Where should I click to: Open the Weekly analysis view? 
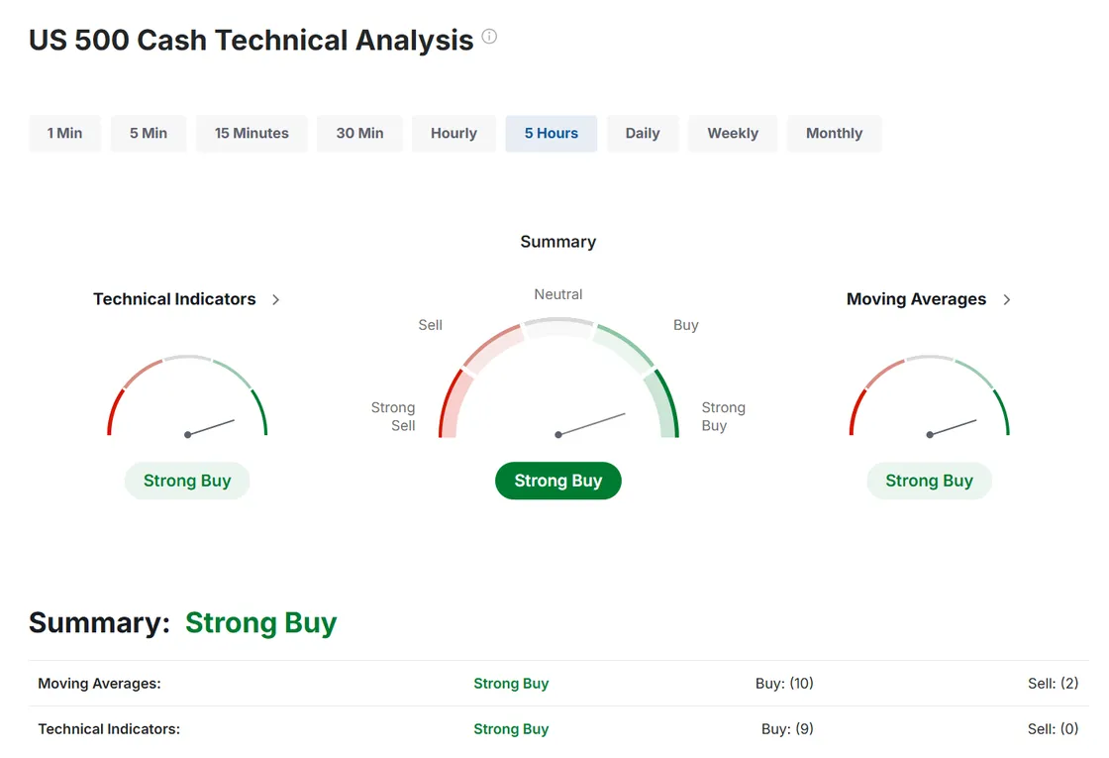click(x=732, y=133)
